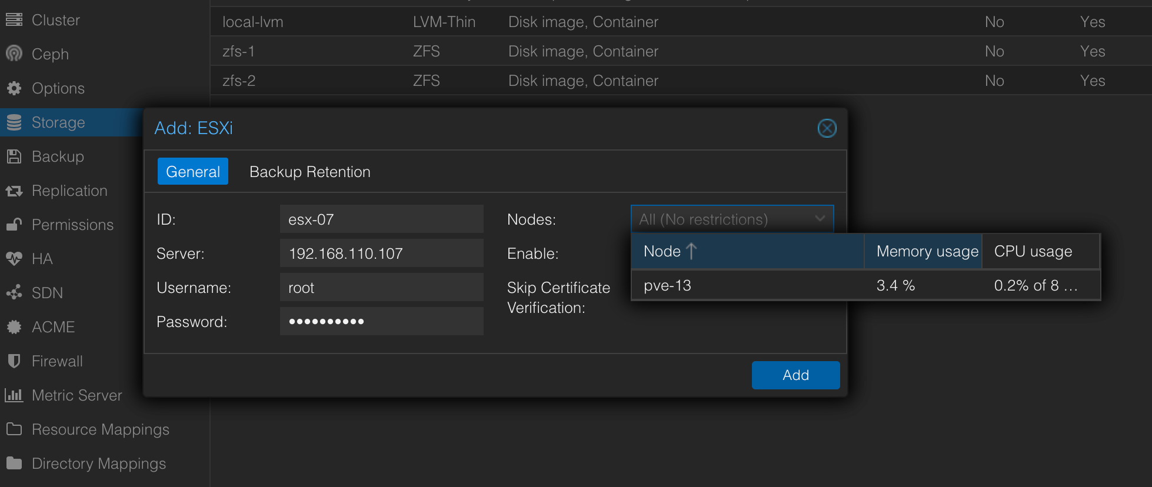Sort by Memory usage column header
Screen dimensions: 1152x487
tap(923, 251)
